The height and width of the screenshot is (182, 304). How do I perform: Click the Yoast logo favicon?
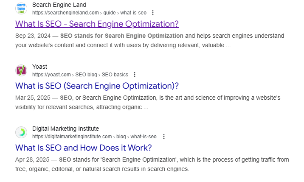click(x=21, y=70)
